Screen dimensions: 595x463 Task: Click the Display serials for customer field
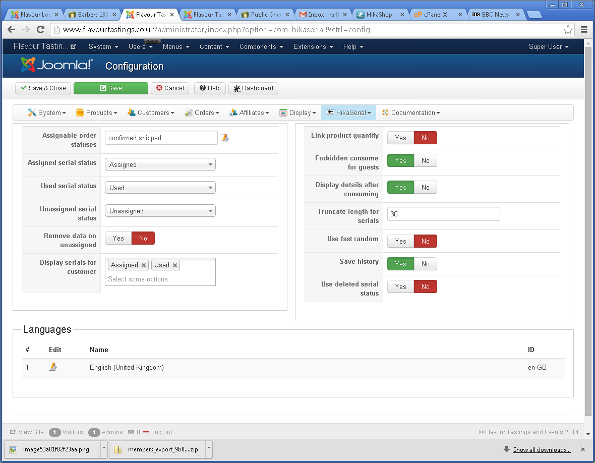160,272
